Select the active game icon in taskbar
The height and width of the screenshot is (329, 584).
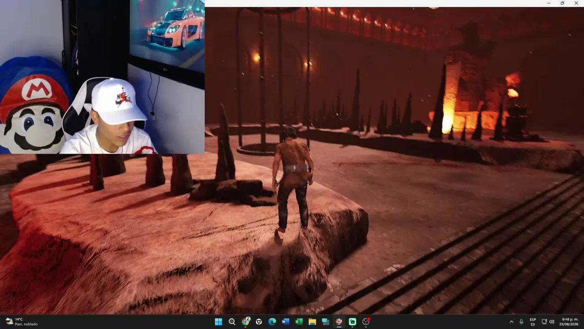pyautogui.click(x=339, y=322)
